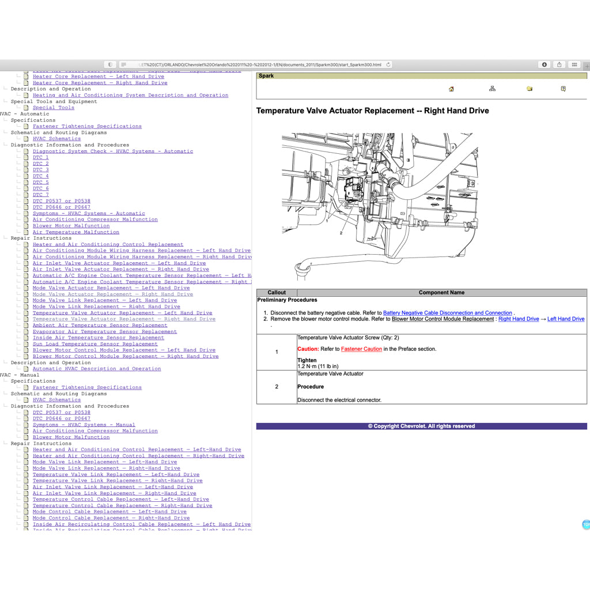Click inside the browser address bar
Viewport: 590px width, 590px height.
pyautogui.click(x=259, y=65)
